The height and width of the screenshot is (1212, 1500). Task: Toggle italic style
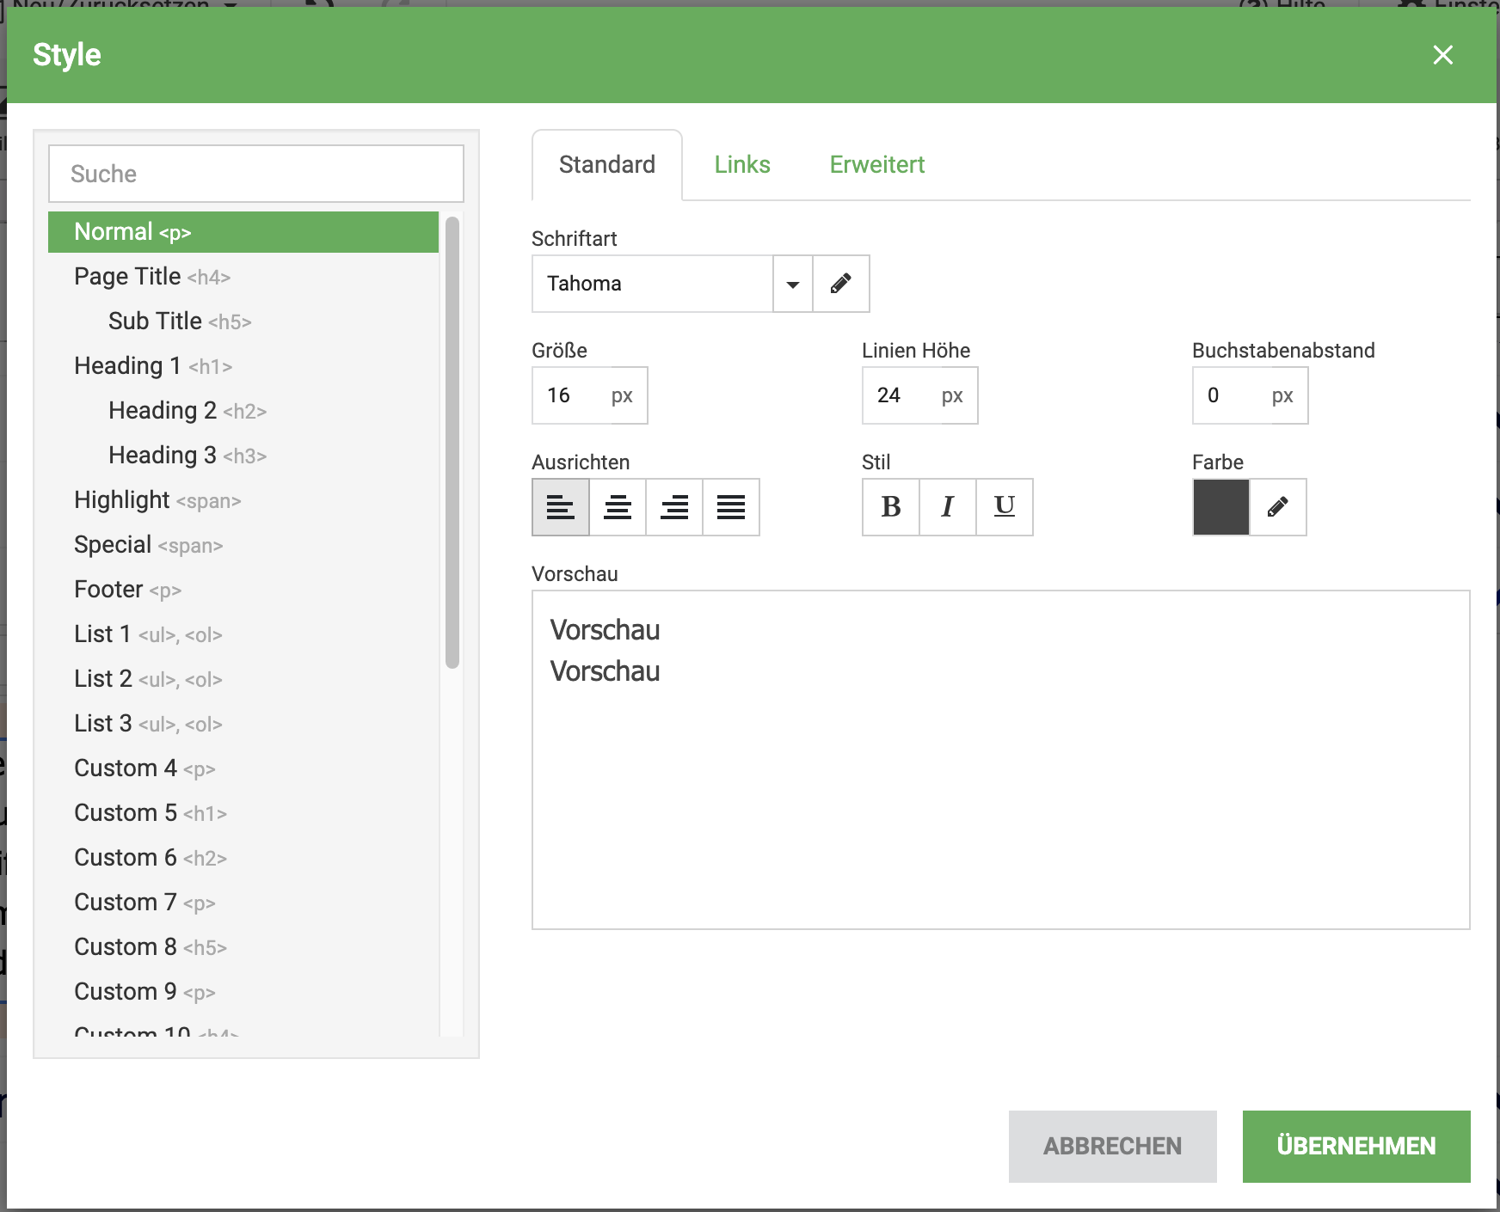point(948,507)
